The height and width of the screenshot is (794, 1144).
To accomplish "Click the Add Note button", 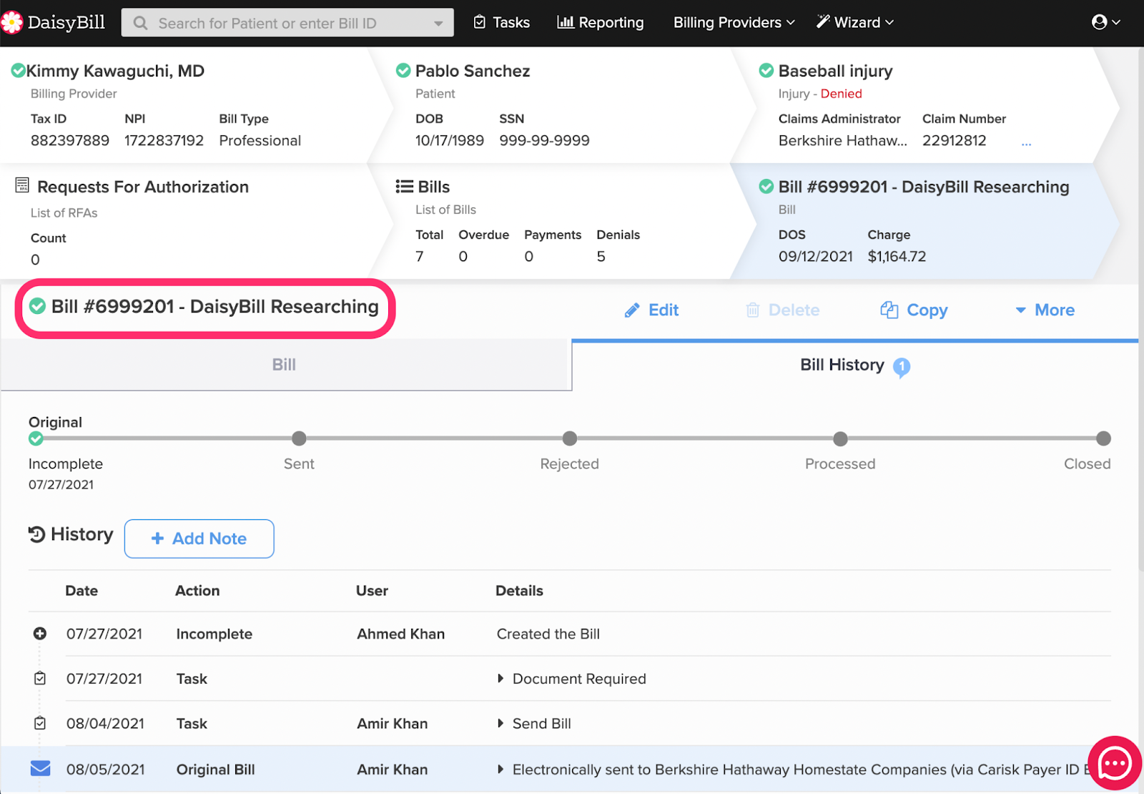I will click(x=199, y=539).
